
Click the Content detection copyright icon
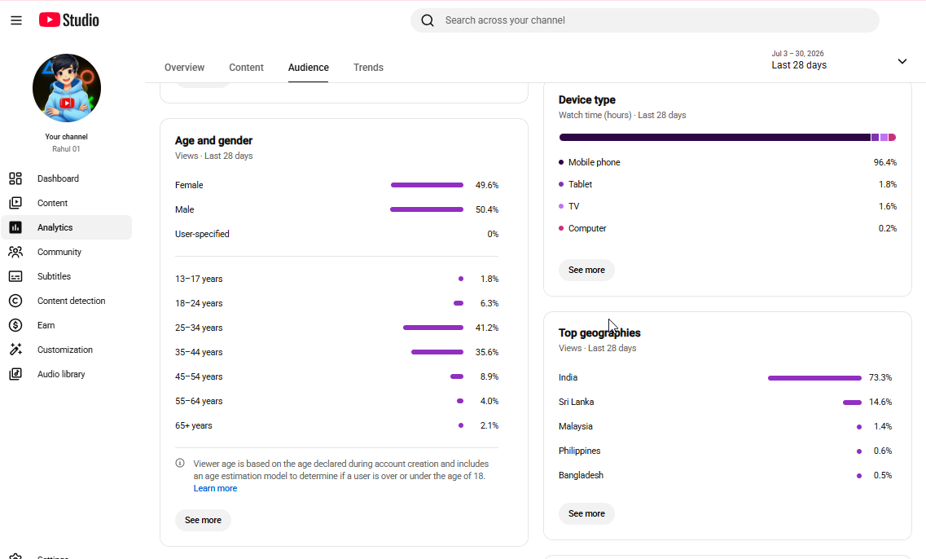15,301
